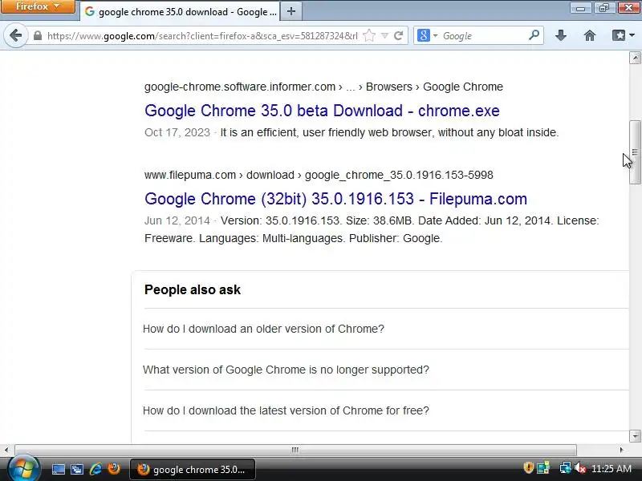Open Google Chrome 35.0 beta Download link
642x481 pixels.
pyautogui.click(x=322, y=111)
